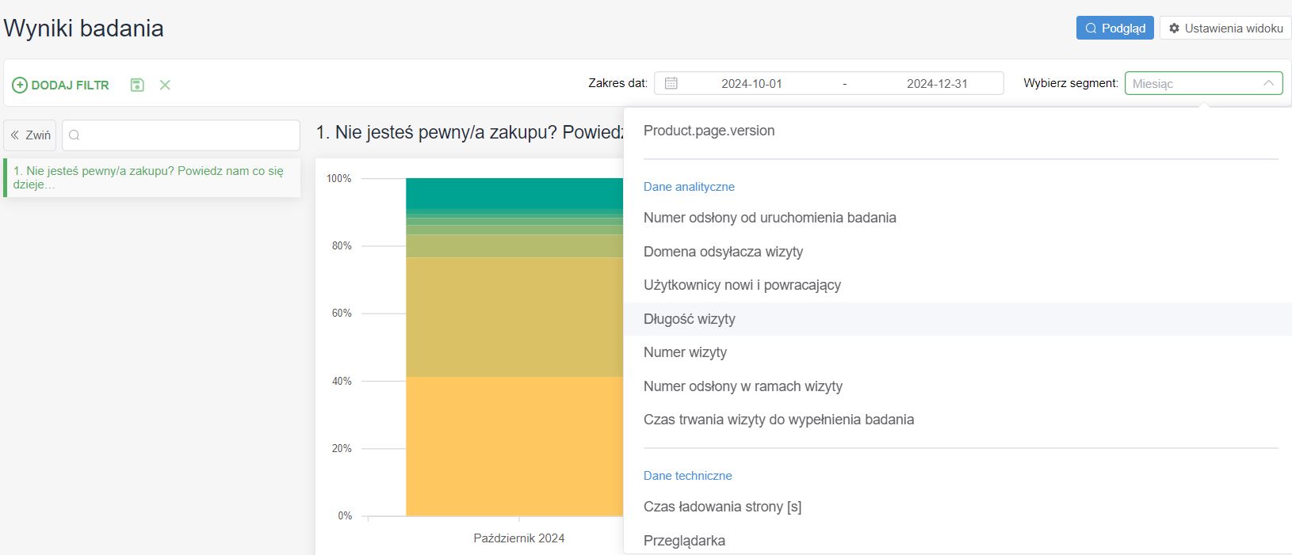
Task: Collapse sidebar using the Zwiń button
Action: click(30, 135)
